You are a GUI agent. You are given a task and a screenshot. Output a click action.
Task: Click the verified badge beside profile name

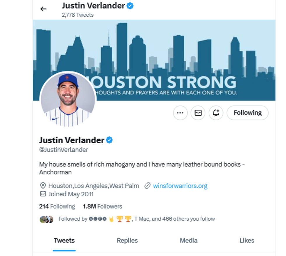click(x=109, y=140)
